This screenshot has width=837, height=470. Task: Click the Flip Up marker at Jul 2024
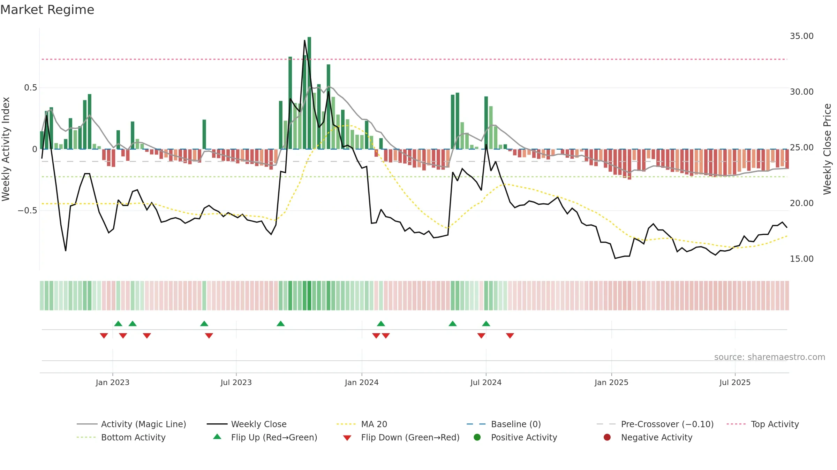486,323
